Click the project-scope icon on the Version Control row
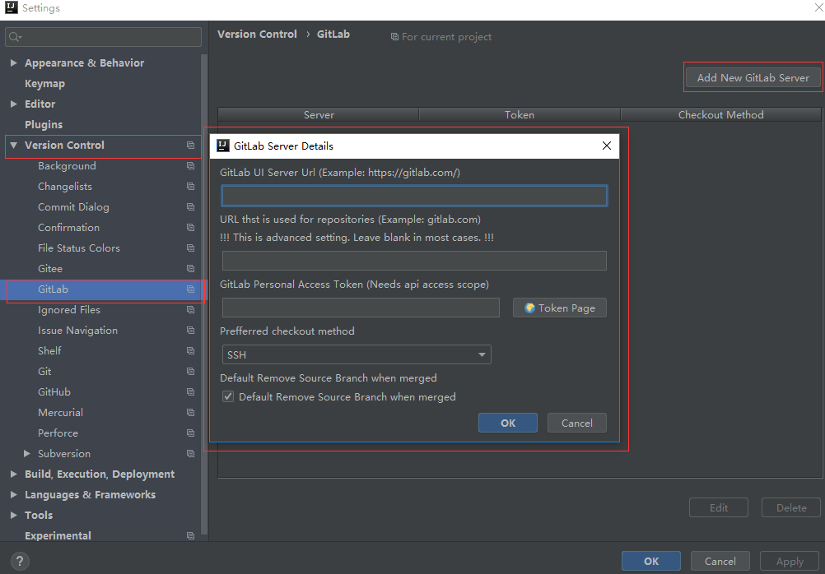The height and width of the screenshot is (574, 825). (190, 146)
